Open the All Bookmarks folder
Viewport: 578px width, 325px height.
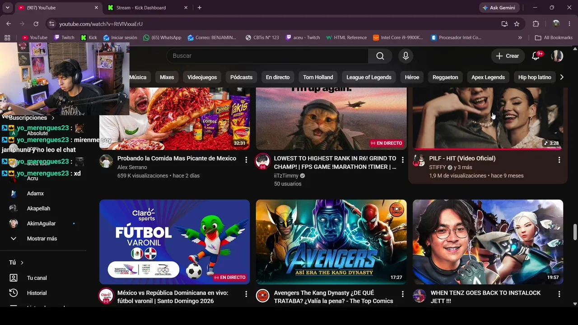(554, 37)
